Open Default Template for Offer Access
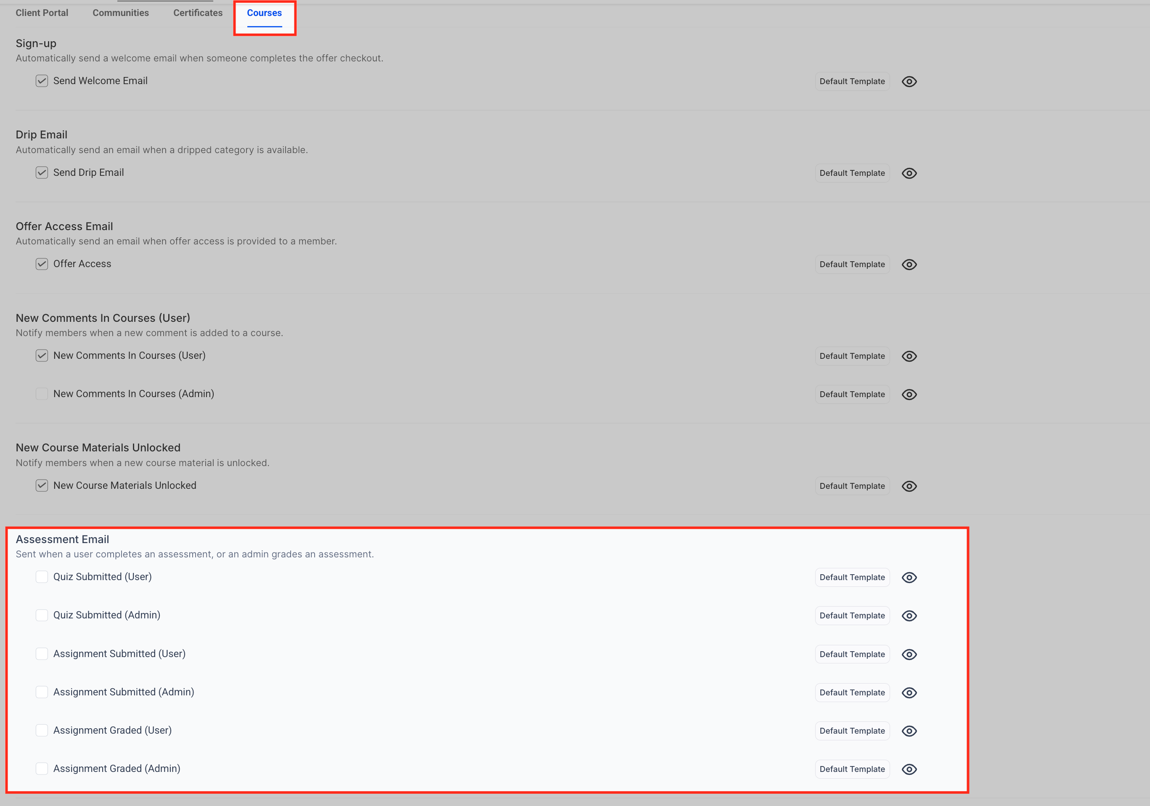This screenshot has width=1150, height=806. coord(851,265)
